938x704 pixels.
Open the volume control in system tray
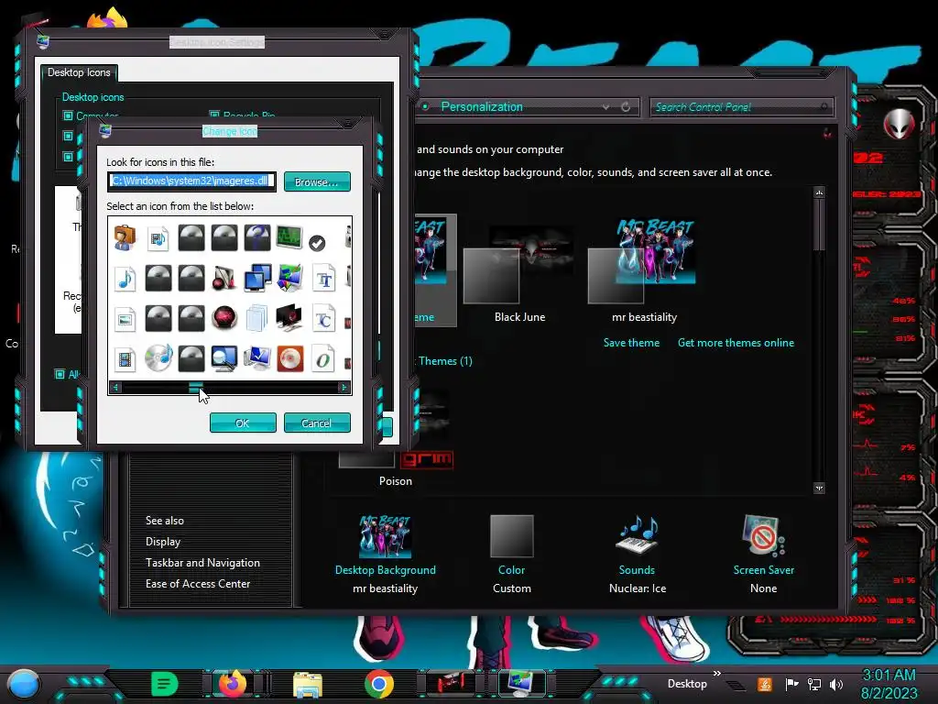point(837,684)
